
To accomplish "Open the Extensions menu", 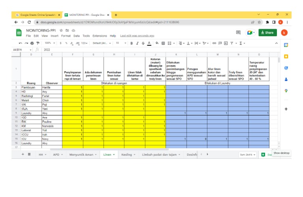I will 100,36.
